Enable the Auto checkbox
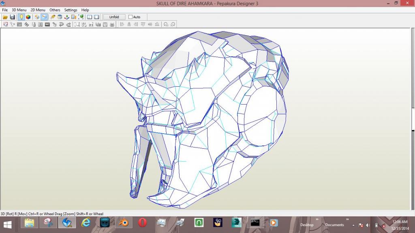 [130, 17]
